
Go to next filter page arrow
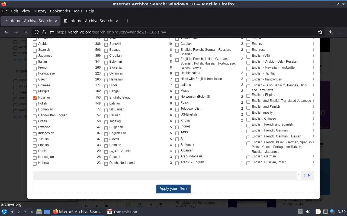(x=309, y=175)
